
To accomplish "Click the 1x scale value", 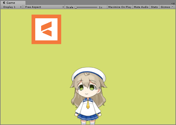I will 101,7.
